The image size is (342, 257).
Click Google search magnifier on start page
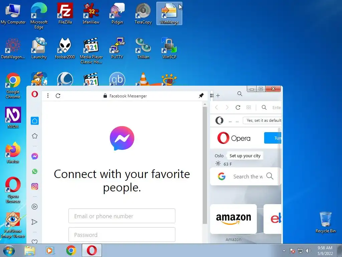[x=270, y=176]
